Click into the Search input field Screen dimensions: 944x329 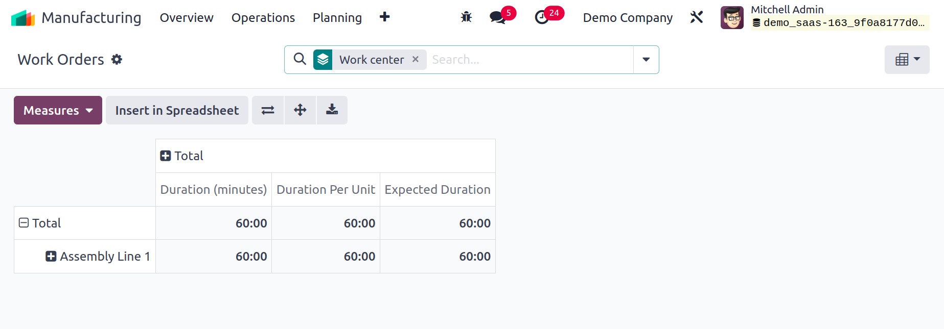[531, 60]
